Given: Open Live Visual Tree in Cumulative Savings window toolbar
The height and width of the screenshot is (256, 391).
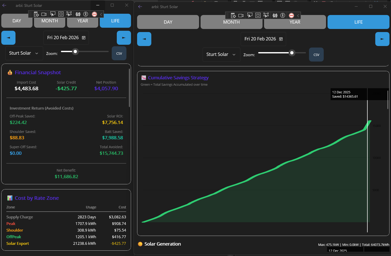Looking at the screenshot, I should 233,16.
